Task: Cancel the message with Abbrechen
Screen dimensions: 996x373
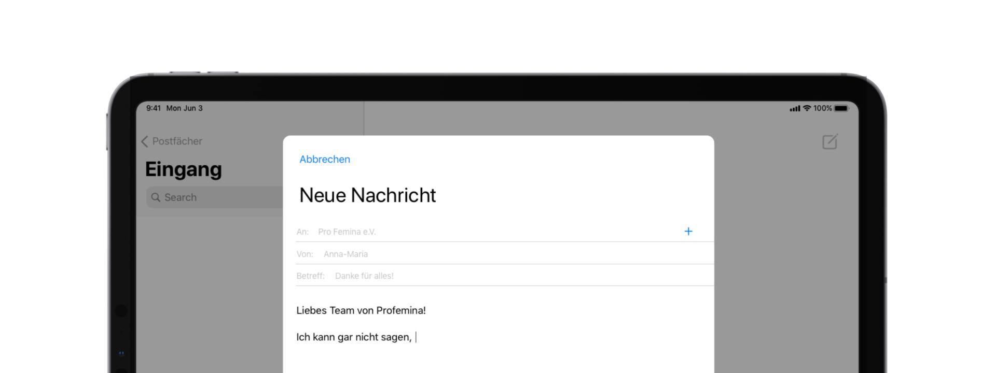Action: tap(325, 160)
